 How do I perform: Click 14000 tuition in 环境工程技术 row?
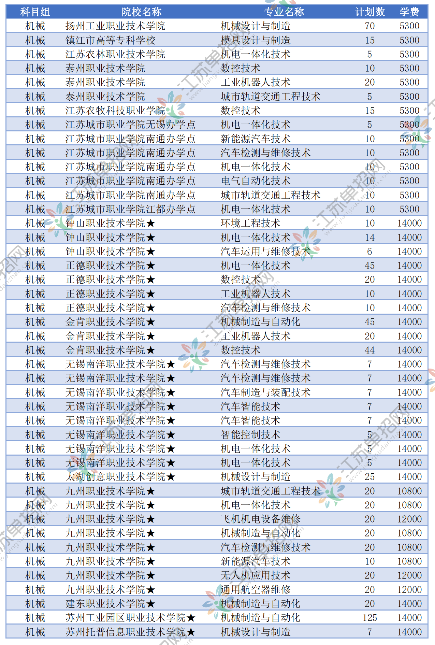click(409, 223)
